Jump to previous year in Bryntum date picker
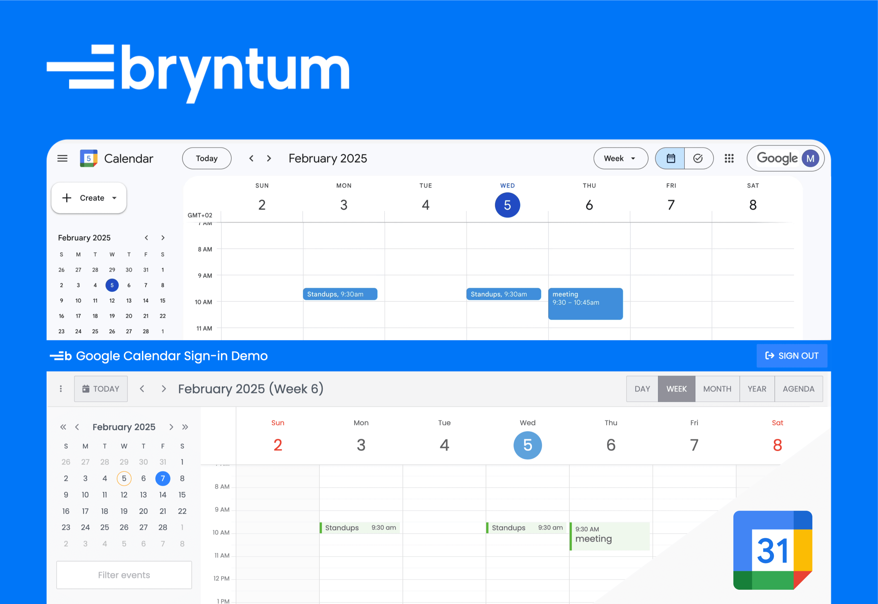Image resolution: width=878 pixels, height=604 pixels. (63, 427)
